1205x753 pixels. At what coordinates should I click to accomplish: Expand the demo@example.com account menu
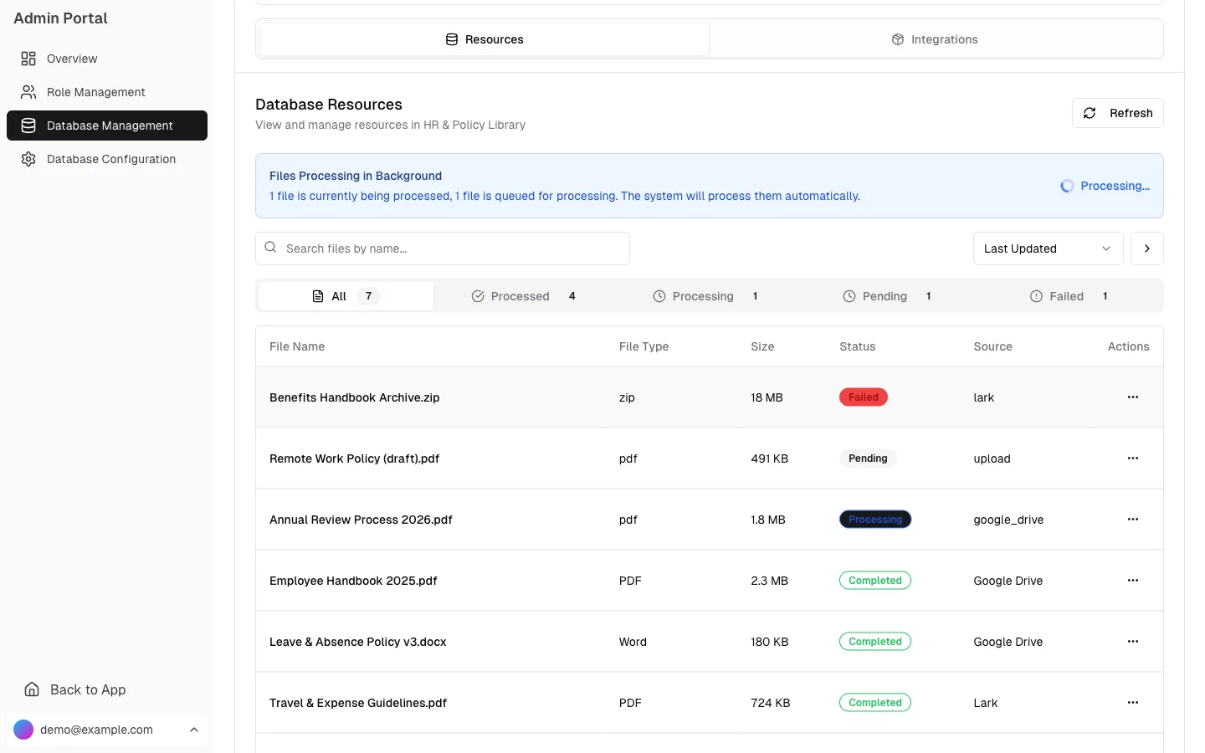coord(107,730)
